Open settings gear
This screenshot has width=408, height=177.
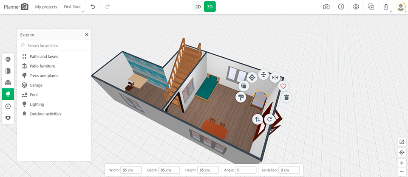click(x=356, y=7)
